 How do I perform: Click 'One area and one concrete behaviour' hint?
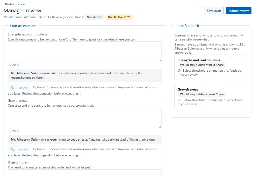(x=51, y=106)
